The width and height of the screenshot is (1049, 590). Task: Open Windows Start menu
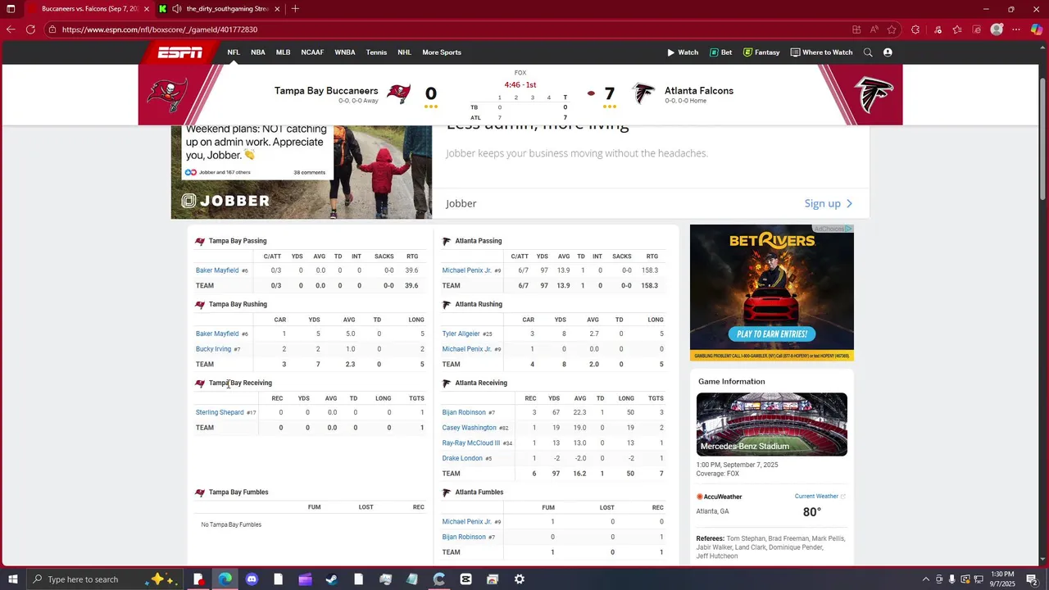click(x=12, y=579)
